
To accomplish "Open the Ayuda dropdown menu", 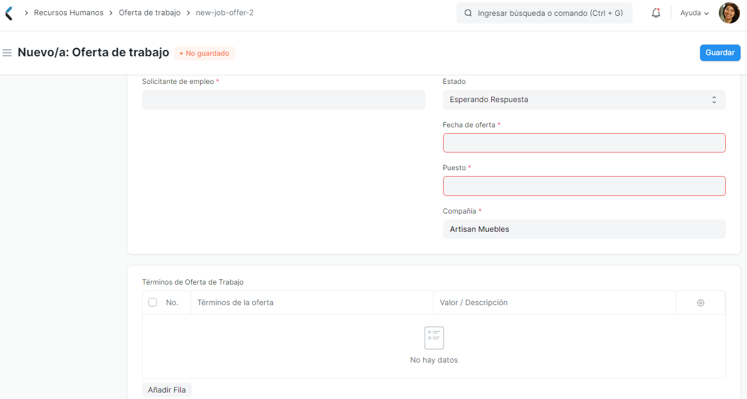I will tap(694, 13).
